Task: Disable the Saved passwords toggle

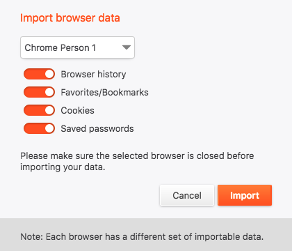Action: point(39,128)
